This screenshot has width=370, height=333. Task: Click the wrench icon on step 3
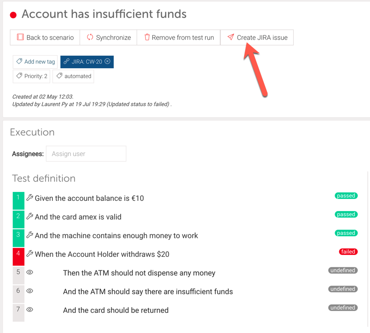point(29,235)
